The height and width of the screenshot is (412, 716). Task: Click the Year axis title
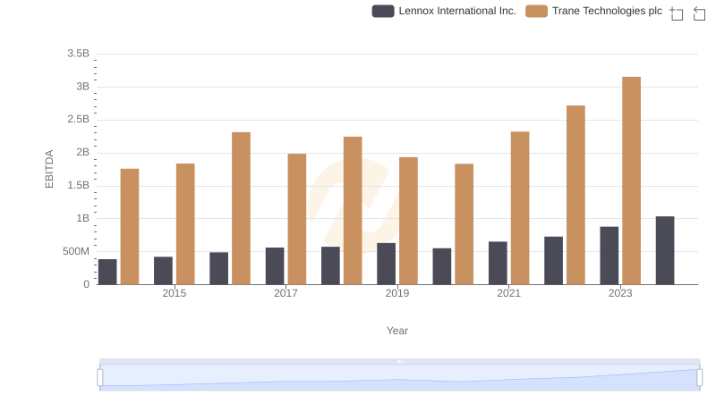tap(397, 331)
